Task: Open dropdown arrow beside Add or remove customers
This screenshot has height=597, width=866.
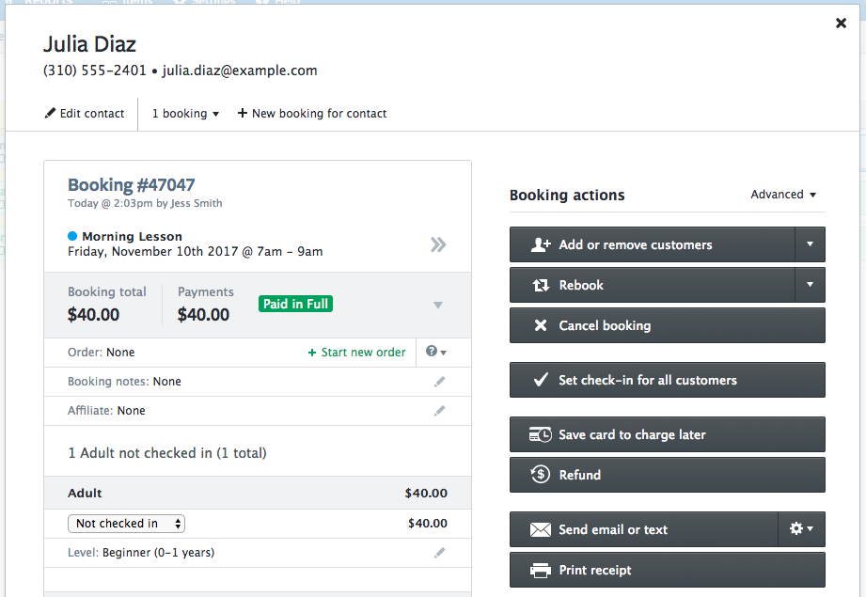Action: tap(810, 244)
